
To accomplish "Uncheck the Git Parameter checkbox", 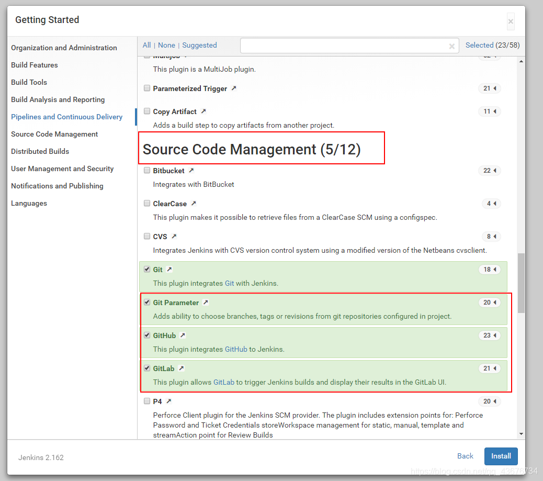I will click(x=147, y=302).
